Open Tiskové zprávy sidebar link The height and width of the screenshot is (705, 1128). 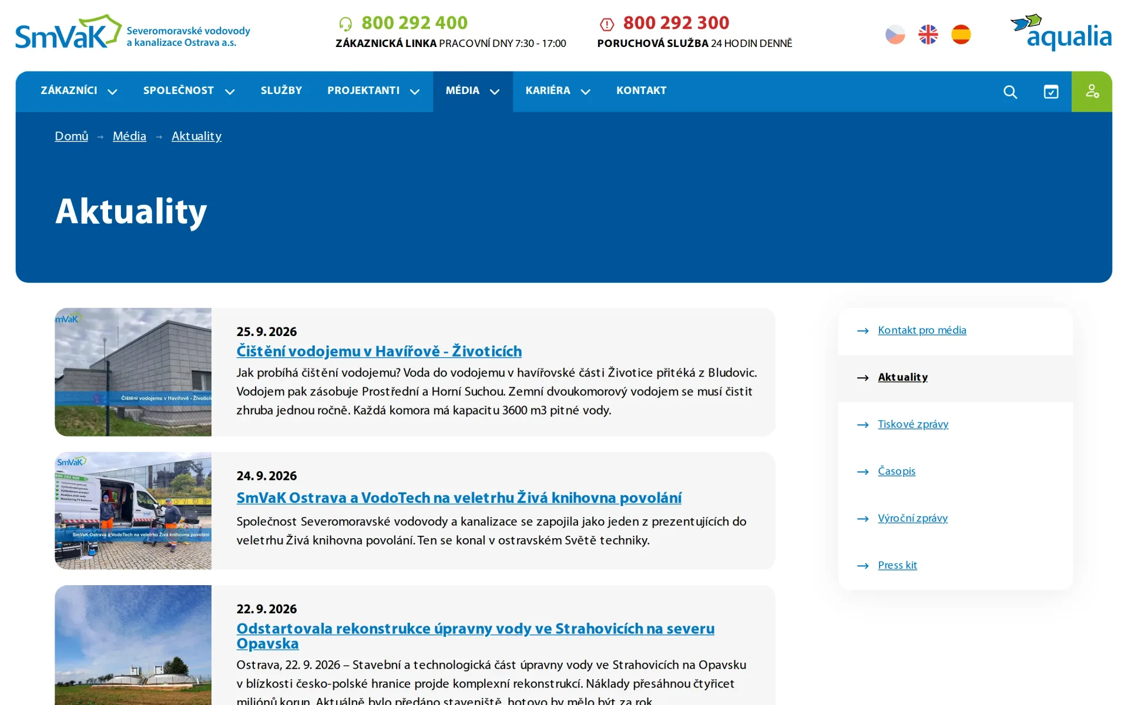pyautogui.click(x=913, y=424)
